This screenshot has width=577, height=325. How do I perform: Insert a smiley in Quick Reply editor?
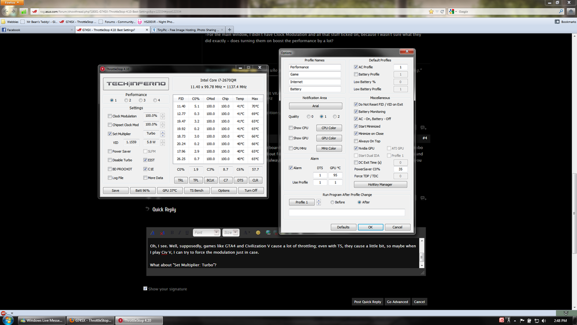(258, 232)
